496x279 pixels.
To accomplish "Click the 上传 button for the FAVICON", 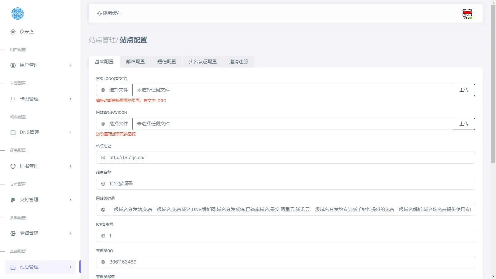I will click(464, 123).
